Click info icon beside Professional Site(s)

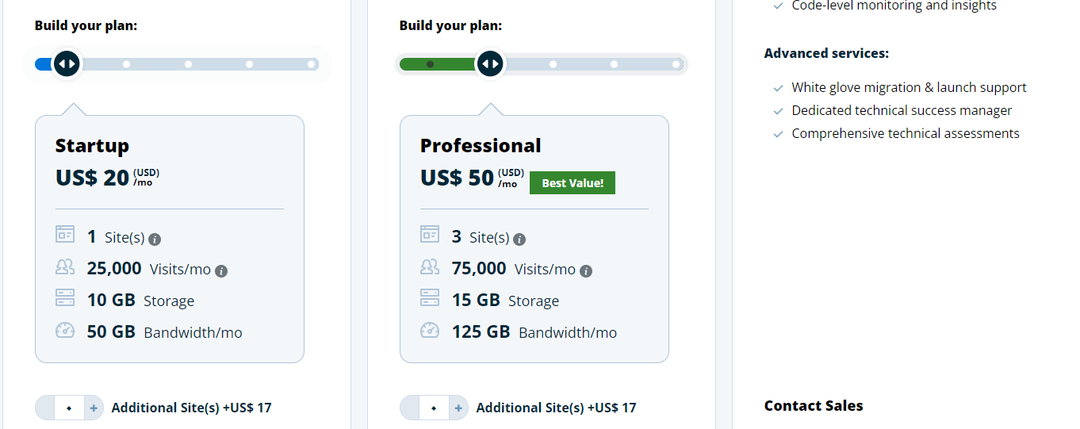[519, 239]
